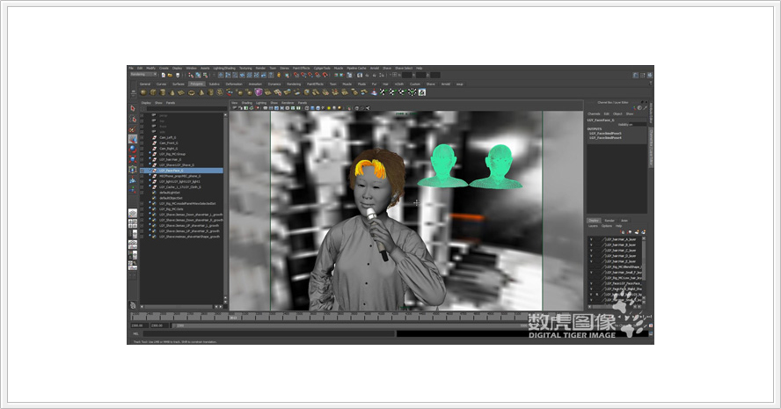Screen dimensions: 781x409
Task: Toggle visibility of LGY_Rig_MC BlendShape layer
Action: coord(591,267)
